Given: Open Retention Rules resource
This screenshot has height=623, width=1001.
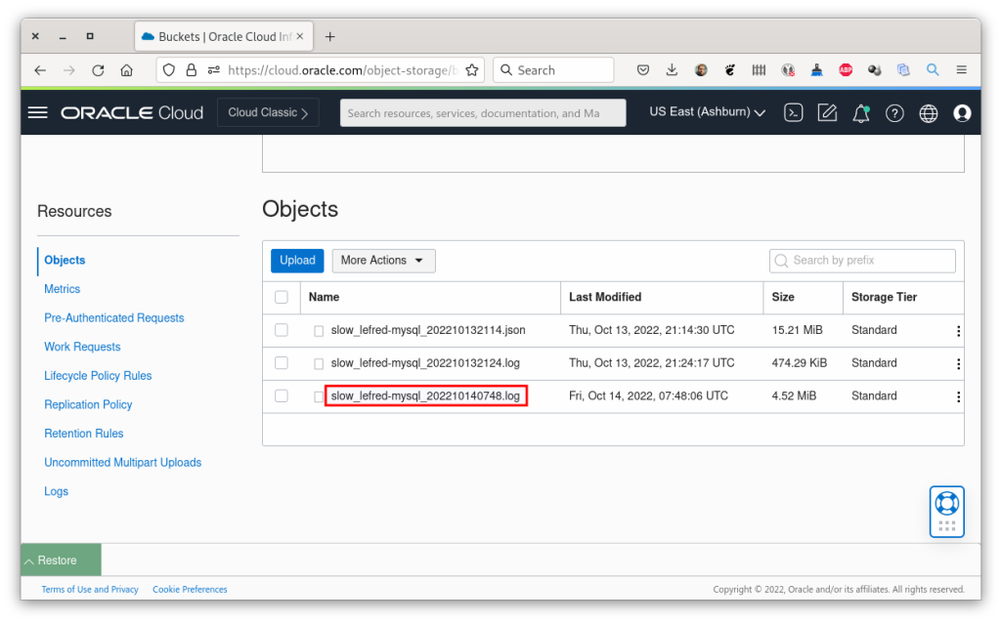Looking at the screenshot, I should click(84, 434).
